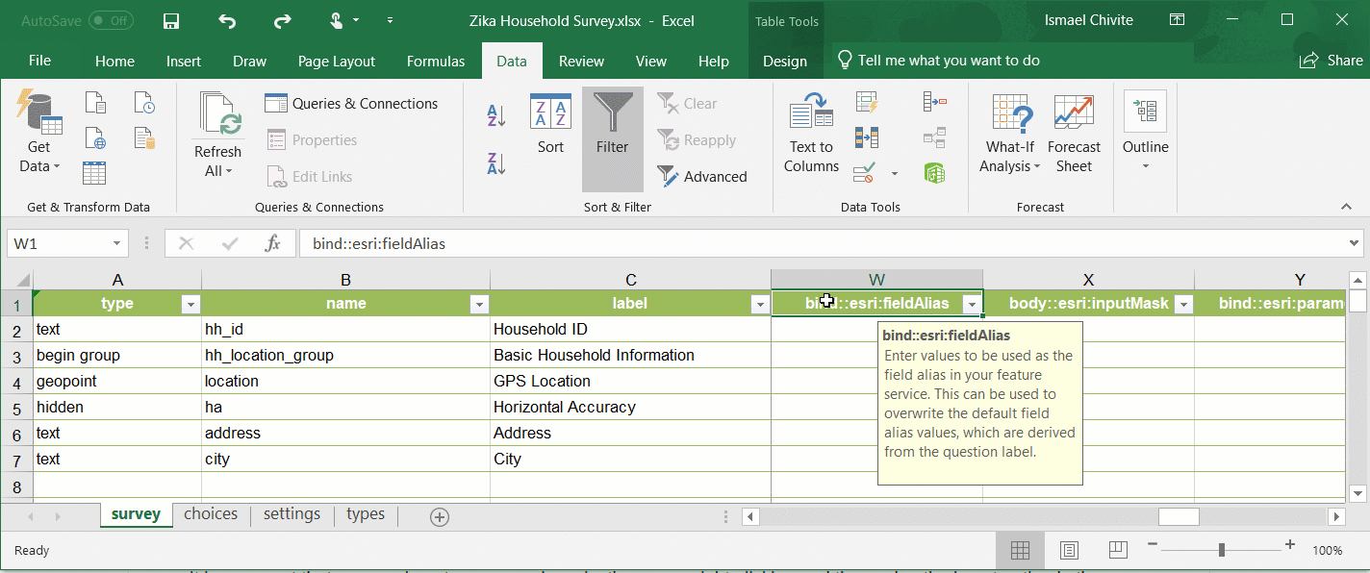
Task: Click the Tell me what you want box
Action: click(x=939, y=61)
